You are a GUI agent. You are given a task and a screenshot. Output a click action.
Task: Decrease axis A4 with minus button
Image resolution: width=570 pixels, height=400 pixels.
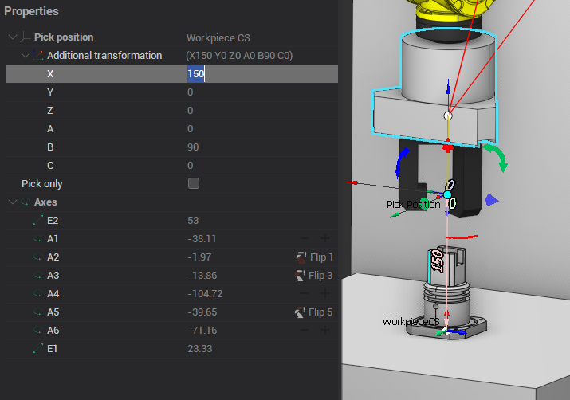pos(305,294)
